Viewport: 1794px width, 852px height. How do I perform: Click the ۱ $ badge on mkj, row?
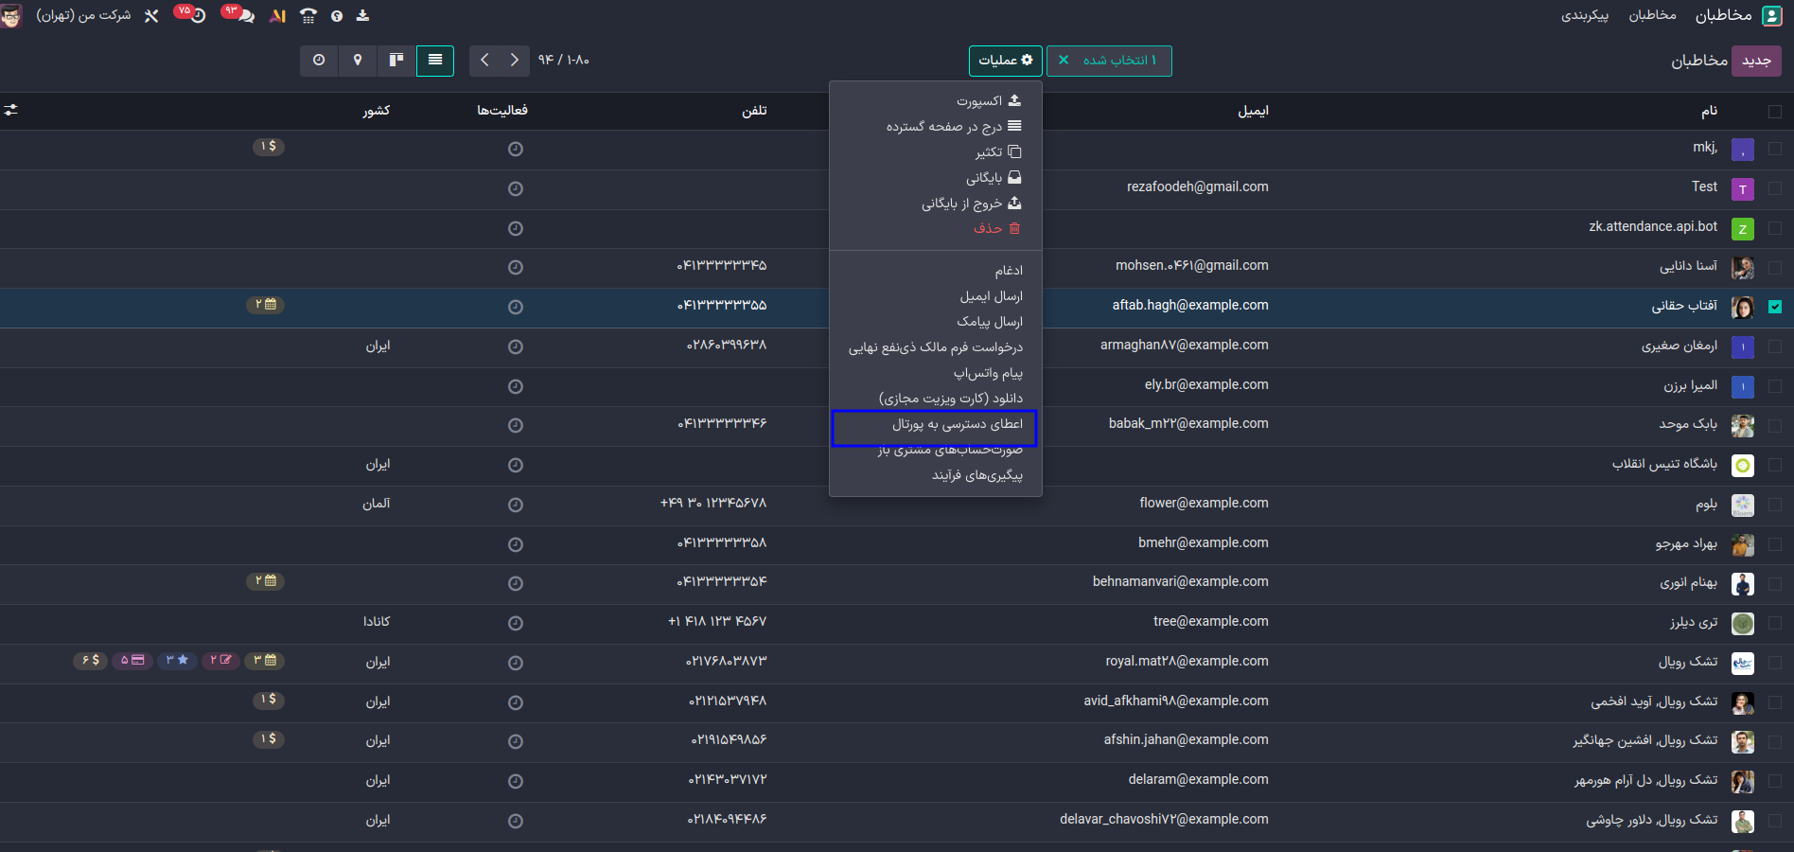coord(269,147)
